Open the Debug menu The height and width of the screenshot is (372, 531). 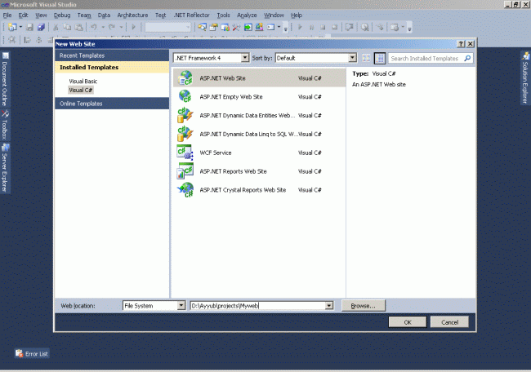click(62, 15)
